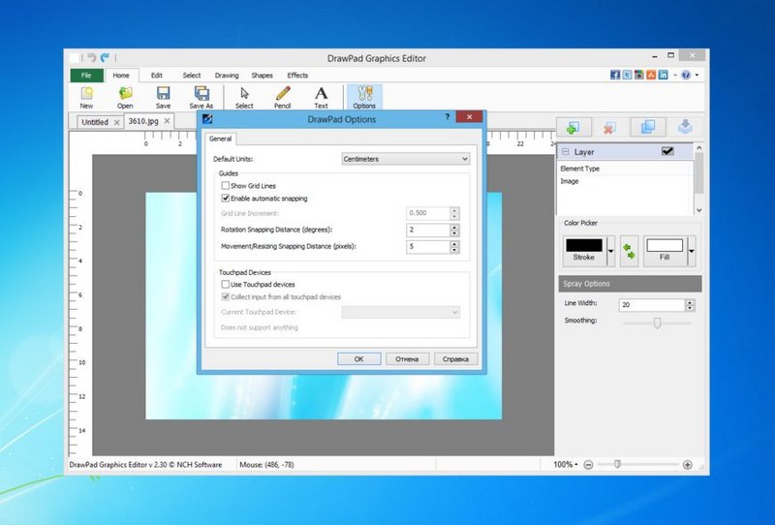
Task: Share via the LinkedIn icon
Action: coord(663,75)
